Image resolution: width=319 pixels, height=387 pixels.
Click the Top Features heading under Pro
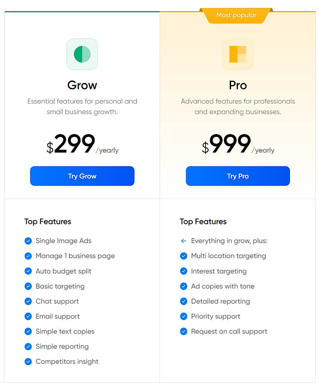click(x=203, y=221)
